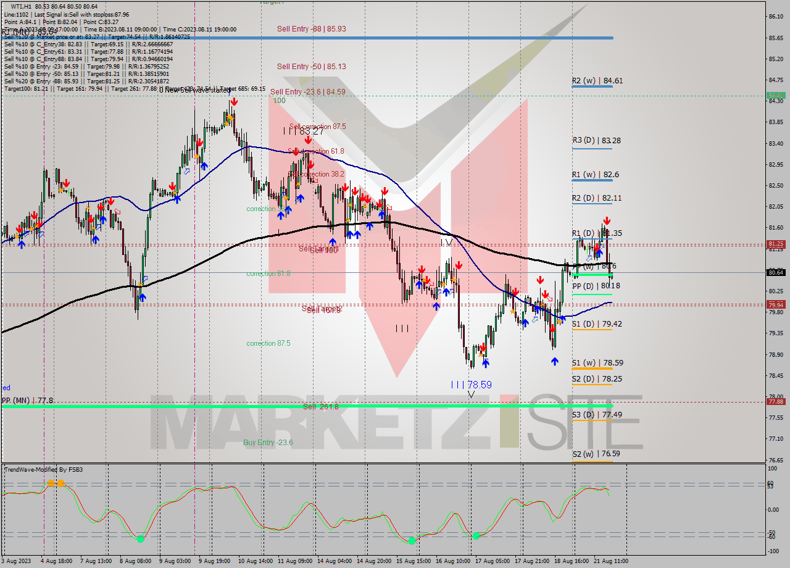The image size is (790, 568).
Task: Click the '21 Aug 11:00' time label
Action: pos(610,561)
